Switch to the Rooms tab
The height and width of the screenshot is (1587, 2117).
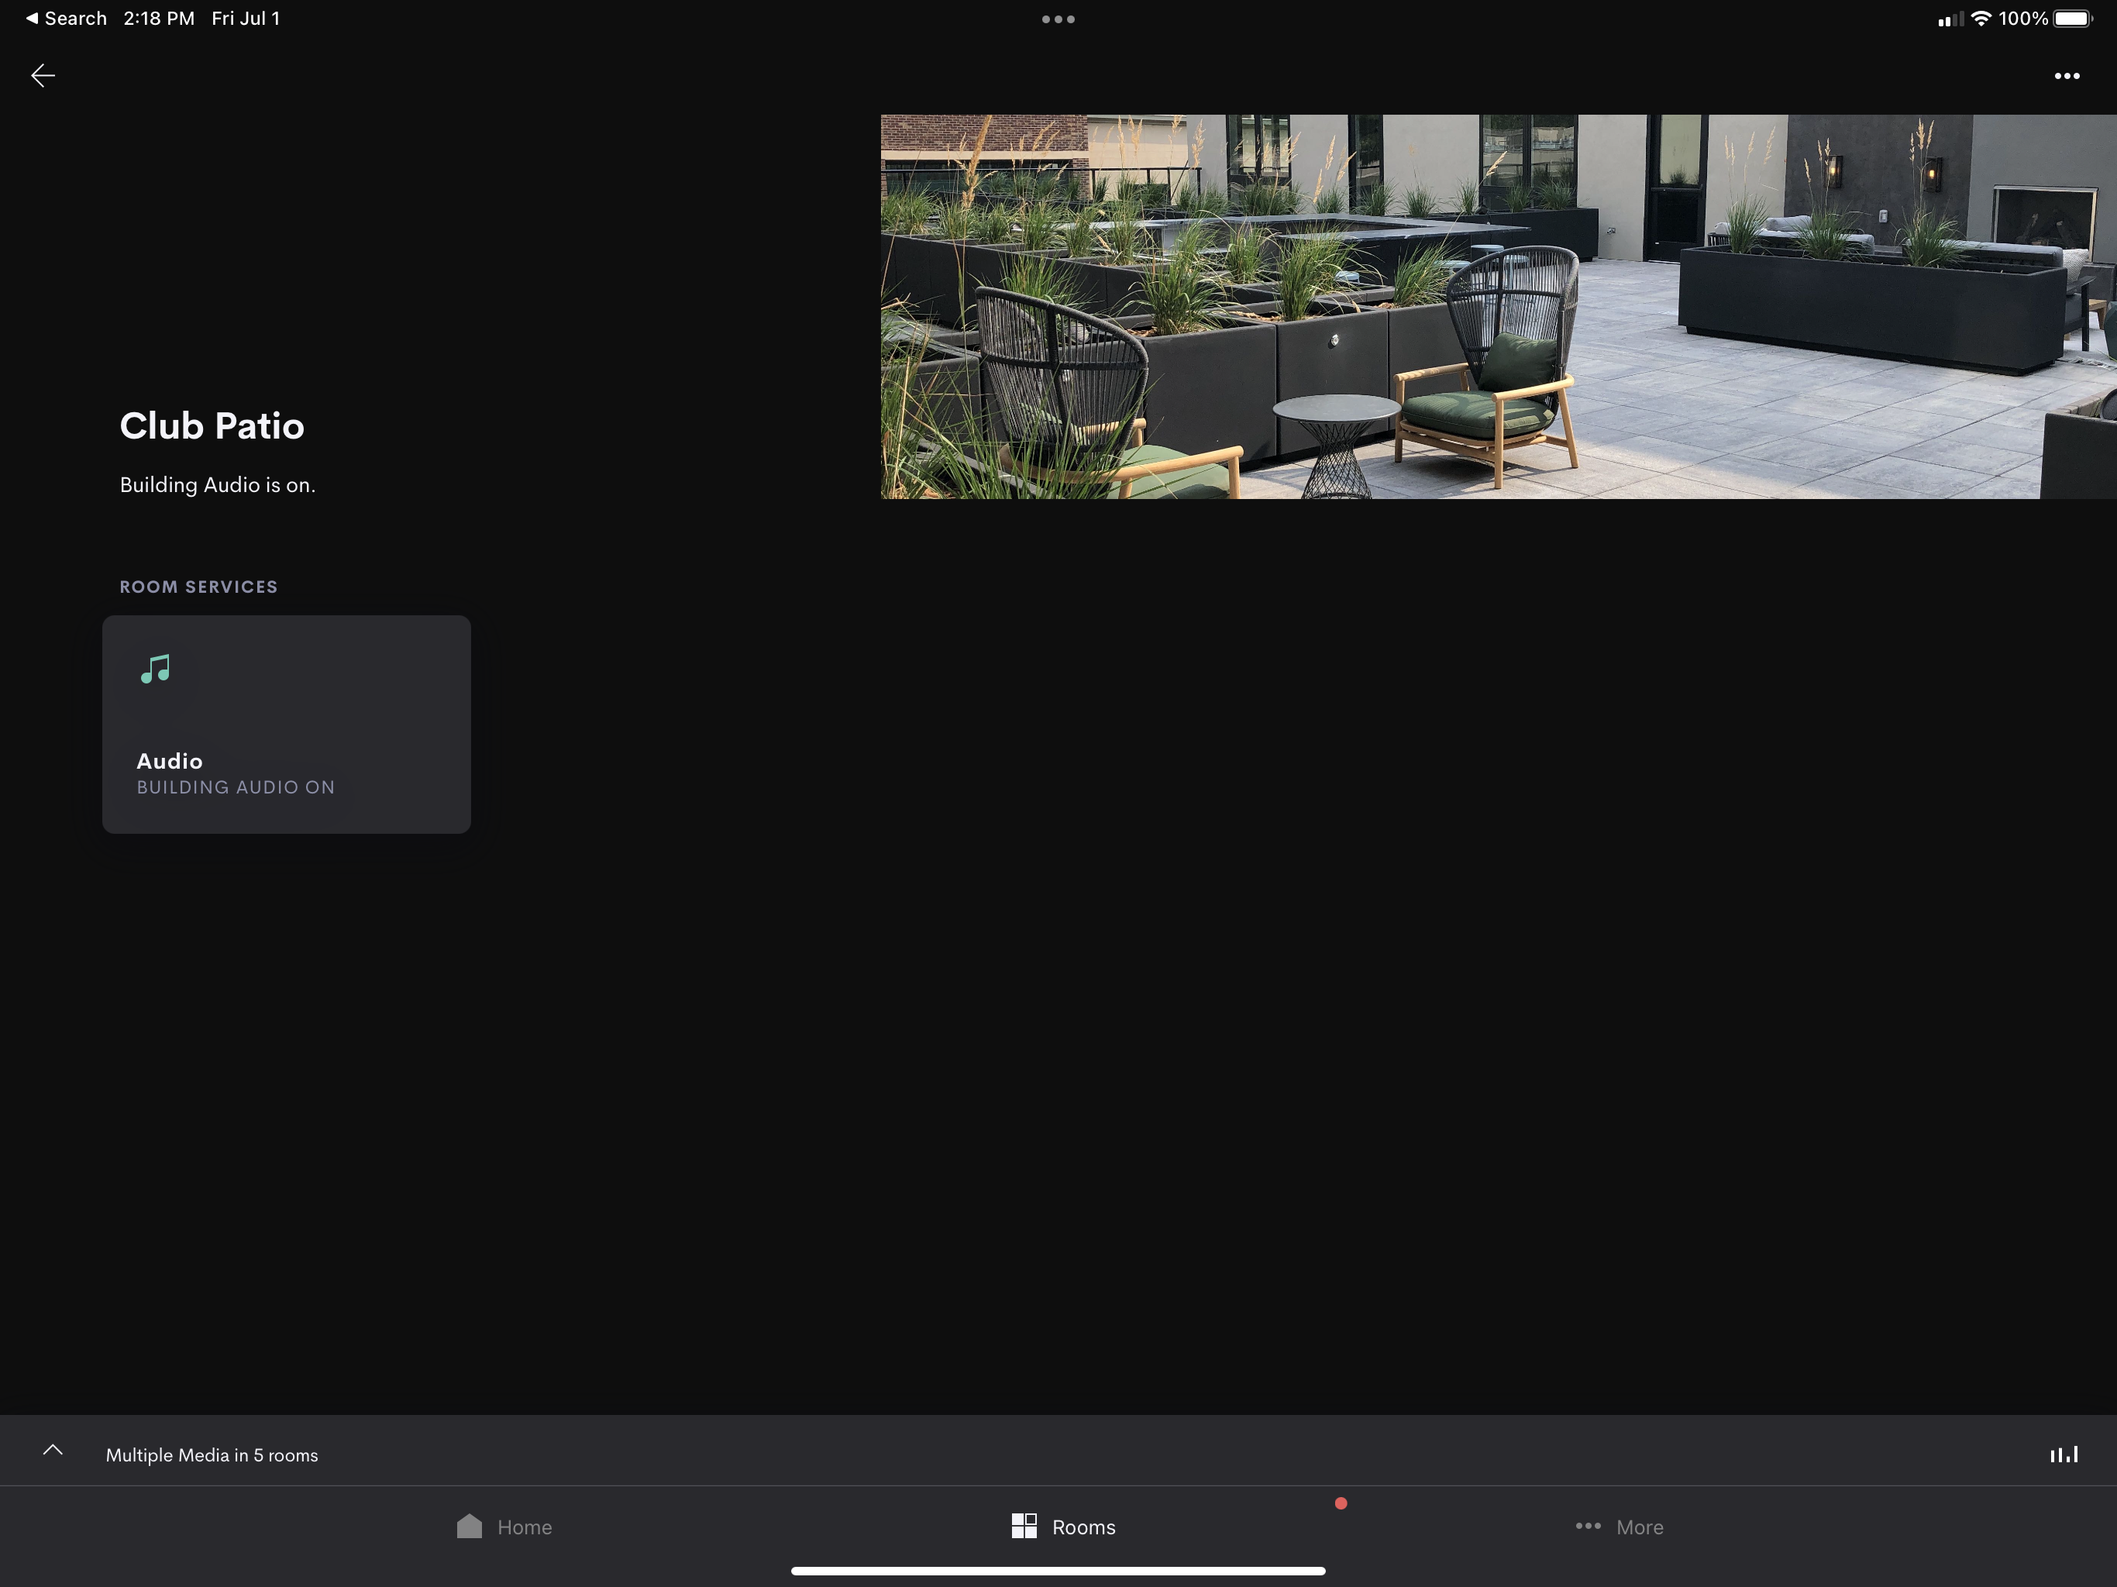pos(1063,1527)
